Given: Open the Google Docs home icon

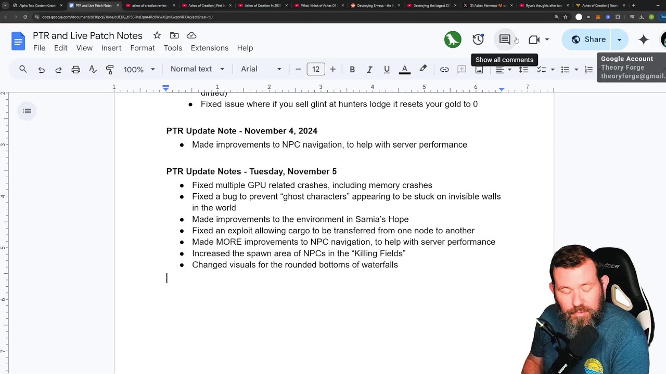Looking at the screenshot, I should (18, 41).
